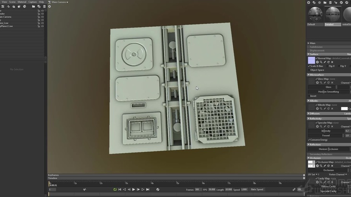
Task: Open the Gloss Map Channel dropdown
Action: click(346, 83)
